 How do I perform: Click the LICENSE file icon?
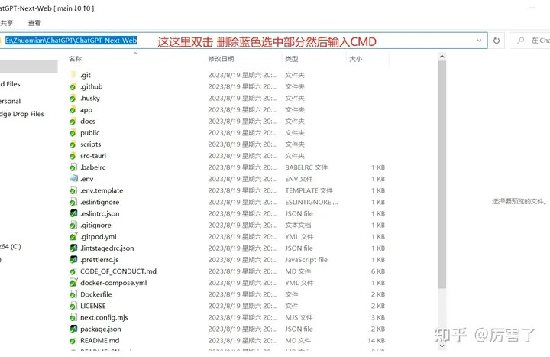point(73,306)
